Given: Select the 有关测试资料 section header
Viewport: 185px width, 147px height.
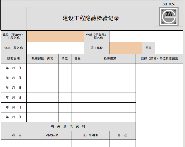Looking at the screenshot, I should 68,126.
